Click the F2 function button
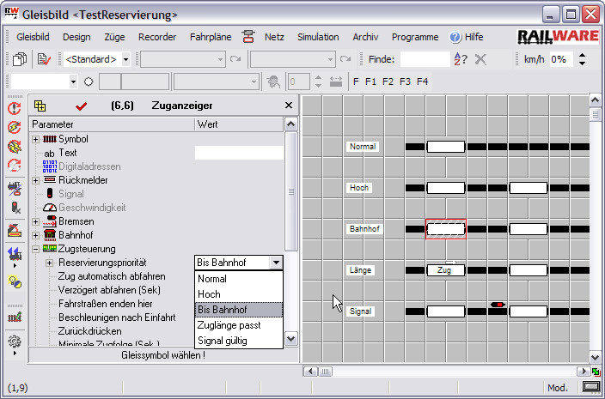This screenshot has height=399, width=605. pyautogui.click(x=388, y=82)
